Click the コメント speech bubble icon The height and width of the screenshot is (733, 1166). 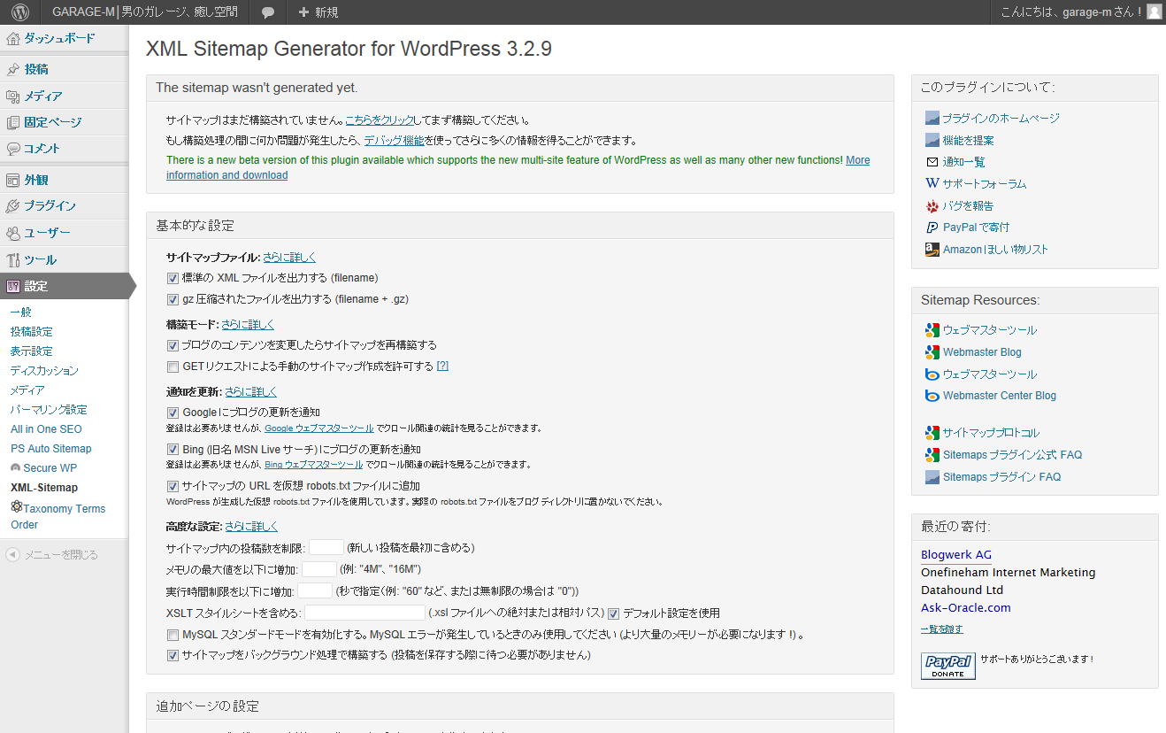[x=13, y=149]
